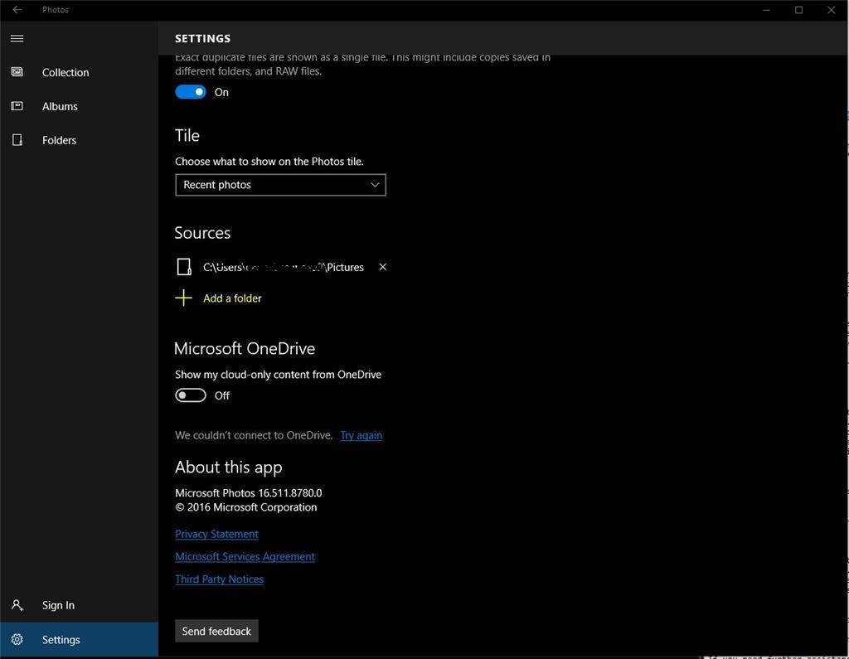Click Microsoft Photos 16.511.8780.0 version text
Screen dimensions: 849x659
point(249,492)
